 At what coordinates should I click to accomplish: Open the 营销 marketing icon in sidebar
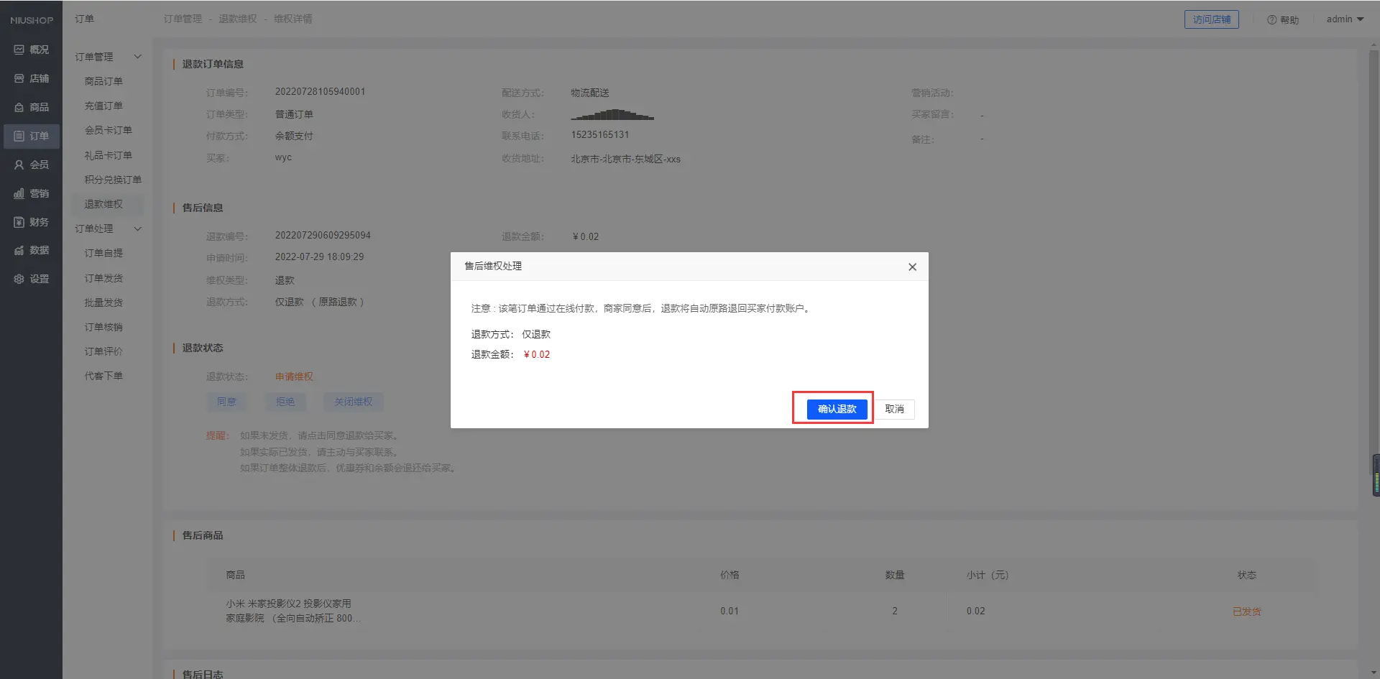click(x=19, y=193)
